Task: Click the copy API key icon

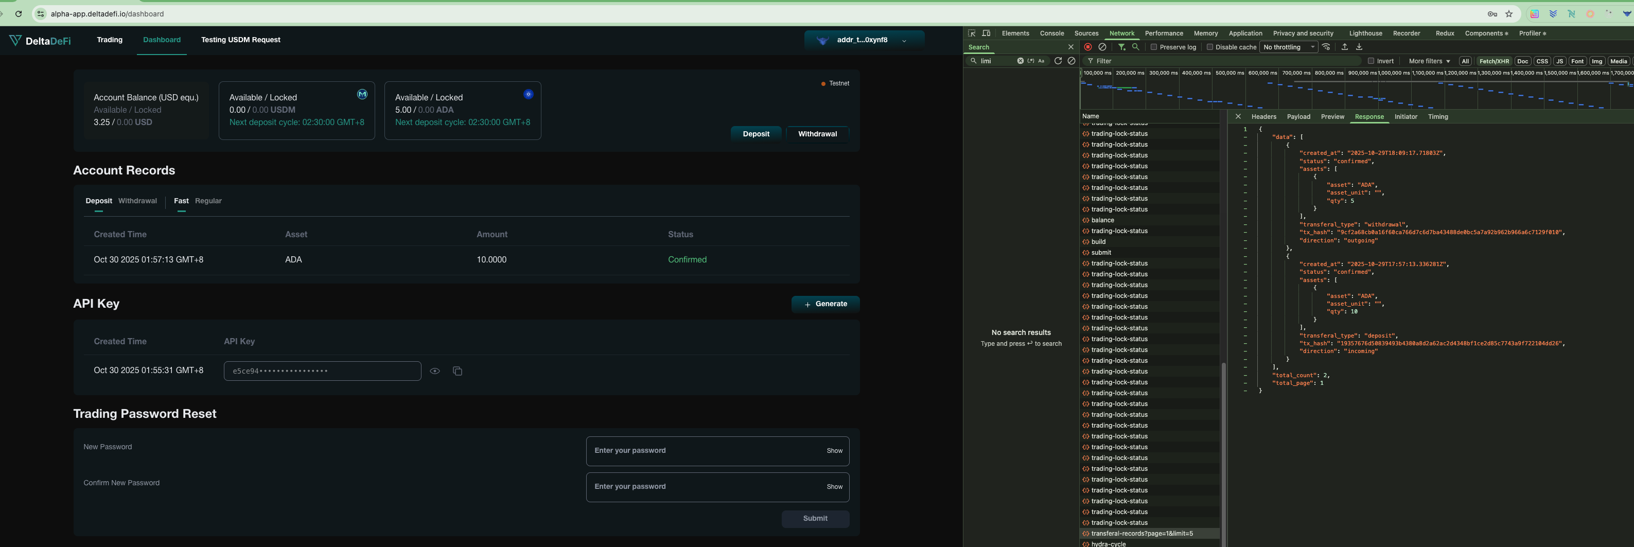Action: (458, 371)
